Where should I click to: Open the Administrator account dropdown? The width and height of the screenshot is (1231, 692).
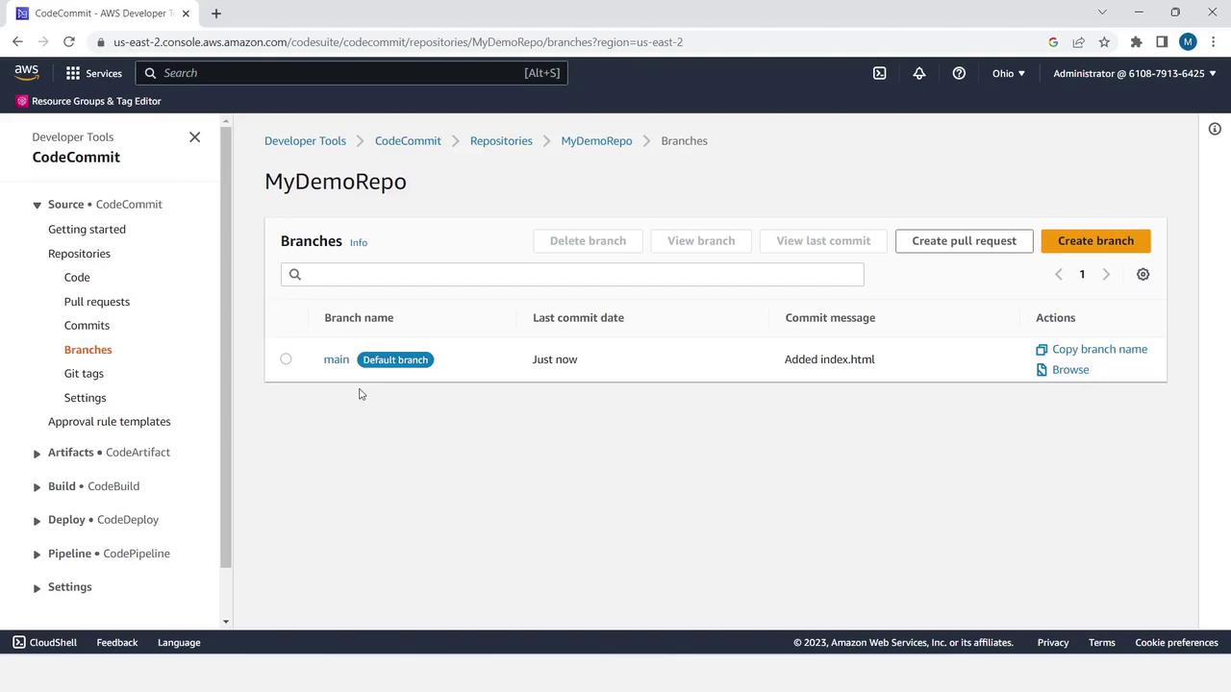pos(1135,73)
